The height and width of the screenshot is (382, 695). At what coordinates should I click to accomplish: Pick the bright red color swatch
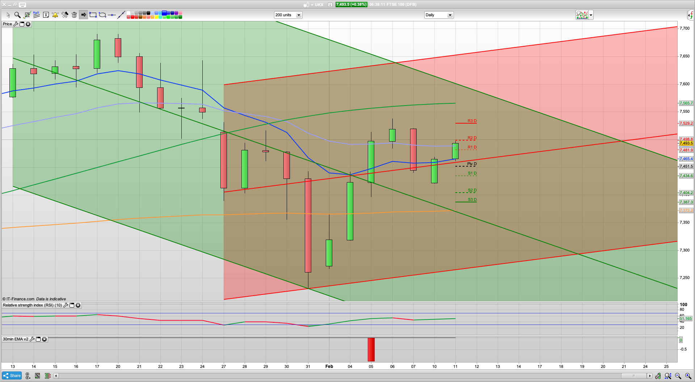coord(132,17)
